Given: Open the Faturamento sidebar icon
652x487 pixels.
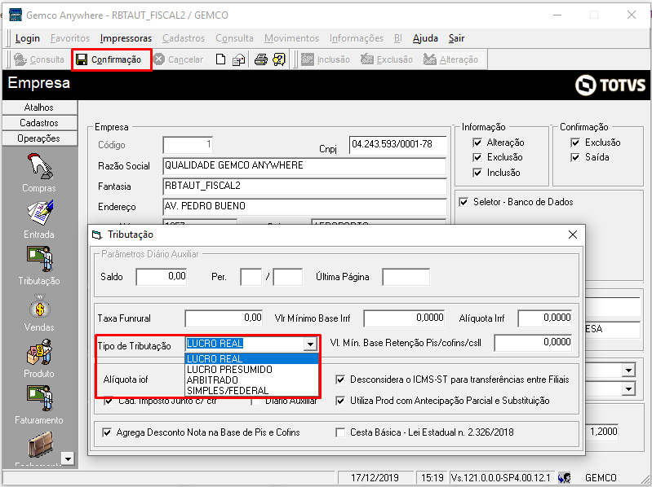Looking at the screenshot, I should pos(39,399).
